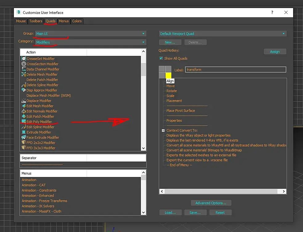Screen dimensions: 303x232
Task: Click the Edit Normals Modifier icon
Action: pos(23,111)
